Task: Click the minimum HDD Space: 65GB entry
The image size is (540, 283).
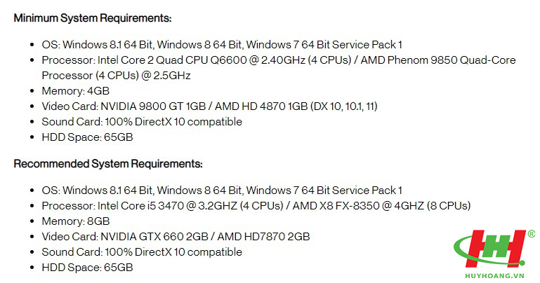Action: pyautogui.click(x=87, y=137)
